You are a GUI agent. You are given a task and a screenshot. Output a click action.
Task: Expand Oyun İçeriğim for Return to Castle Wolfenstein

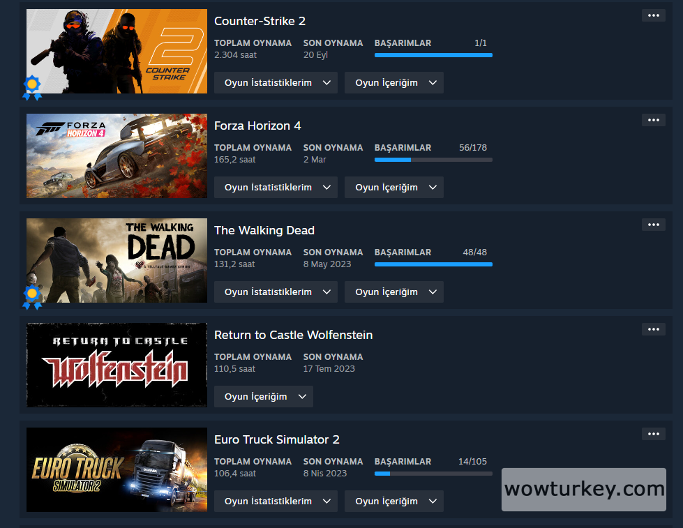pos(264,396)
